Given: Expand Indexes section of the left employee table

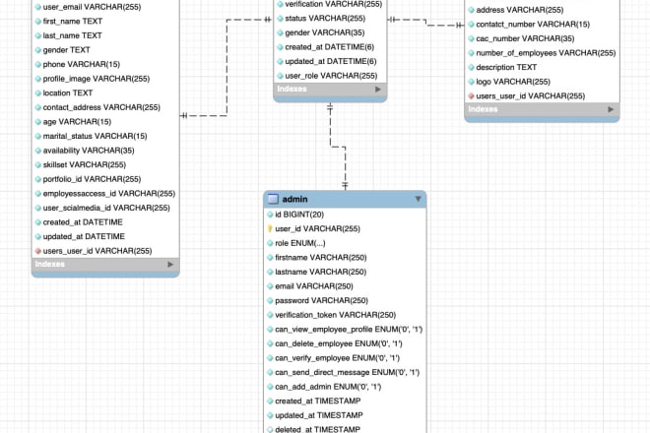Looking at the screenshot, I should [x=170, y=265].
